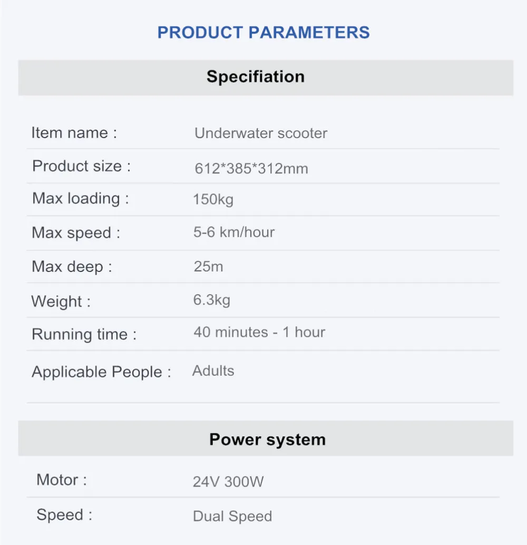Viewport: 527px width, 545px height.
Task: Select the 612*385*312mm dimensions text
Action: pos(251,169)
